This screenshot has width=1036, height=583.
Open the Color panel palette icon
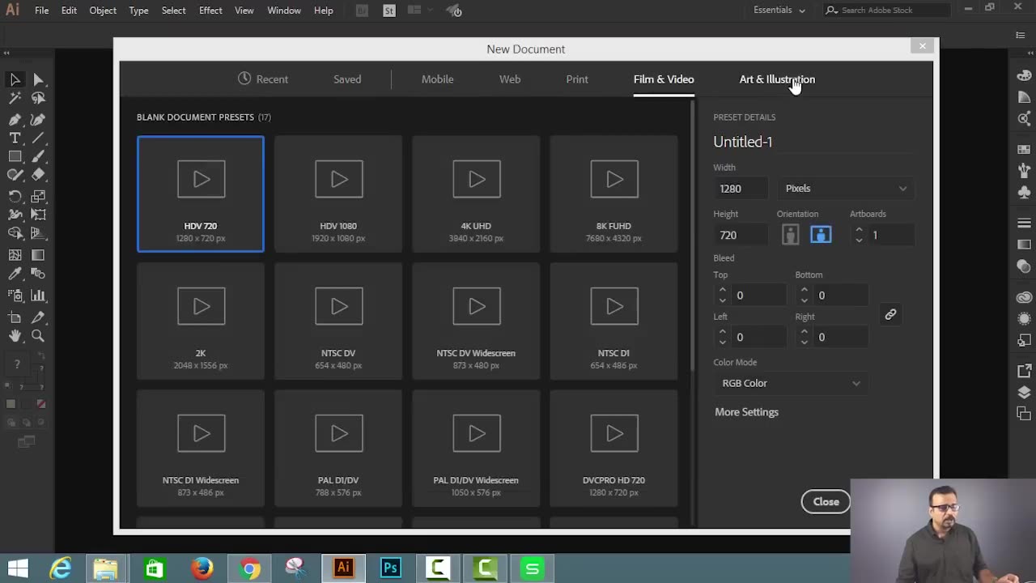(1024, 75)
